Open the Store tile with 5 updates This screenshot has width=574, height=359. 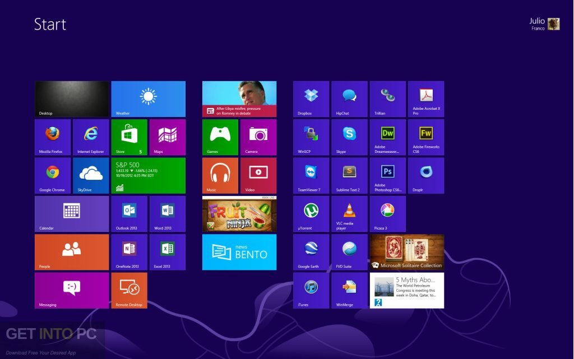pos(129,137)
